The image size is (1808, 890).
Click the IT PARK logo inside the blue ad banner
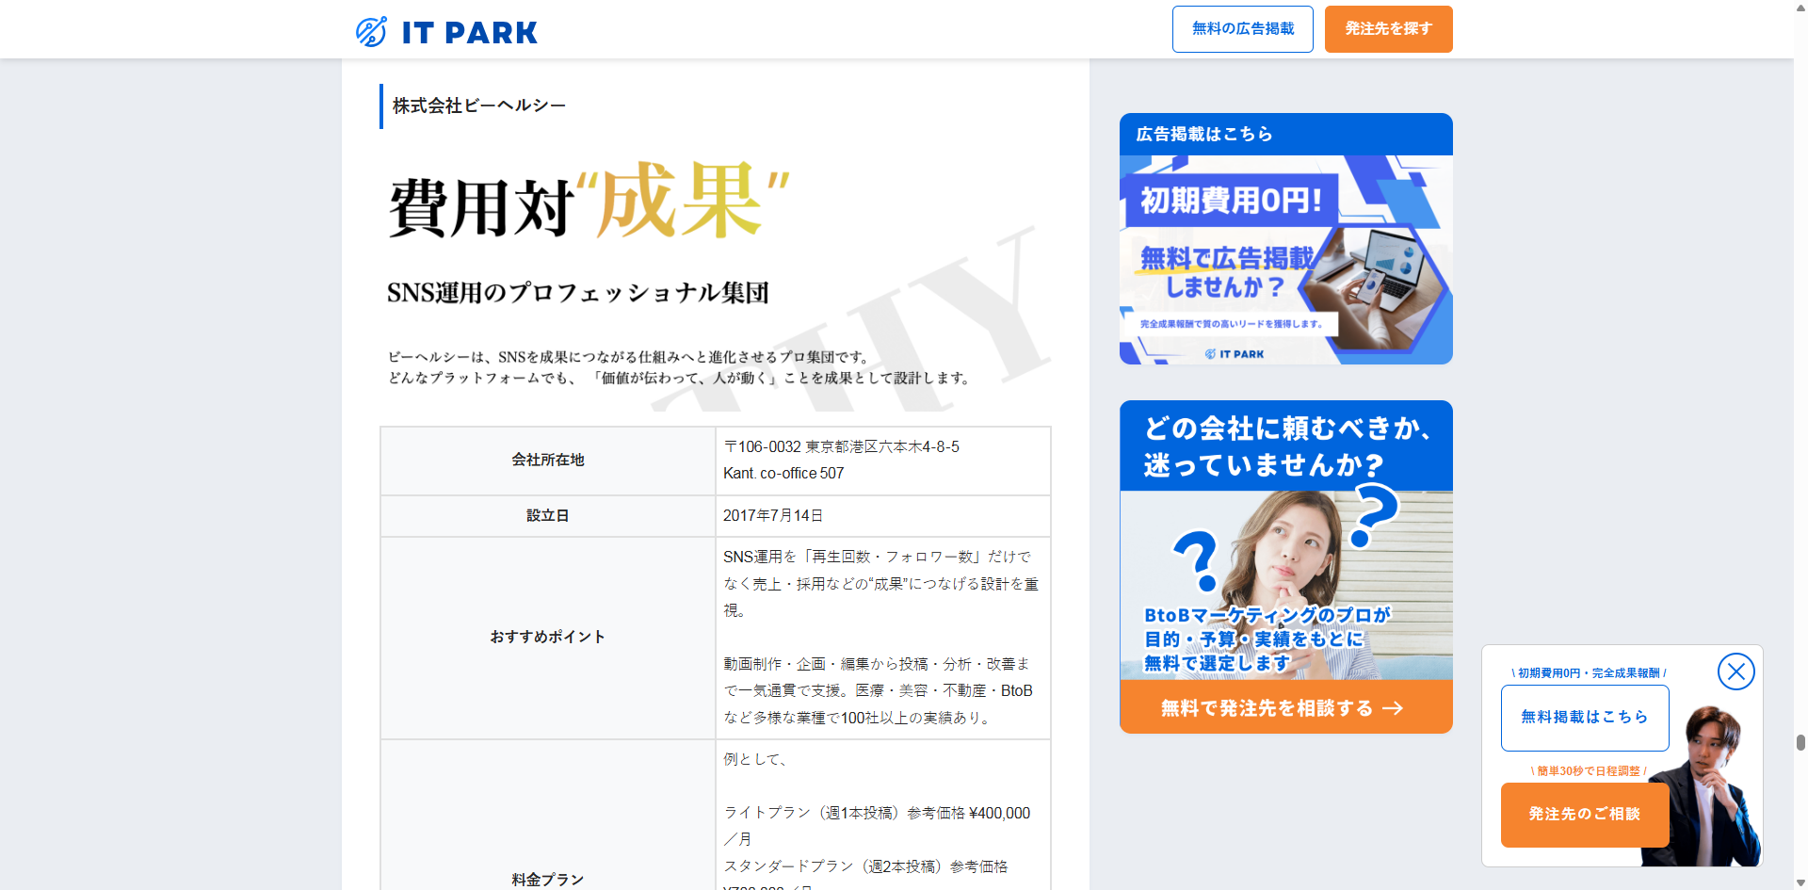pos(1236,351)
